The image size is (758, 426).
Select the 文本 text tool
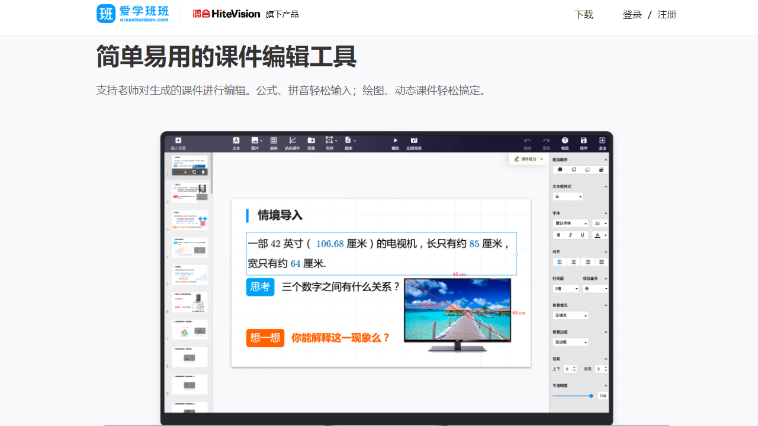click(x=236, y=143)
